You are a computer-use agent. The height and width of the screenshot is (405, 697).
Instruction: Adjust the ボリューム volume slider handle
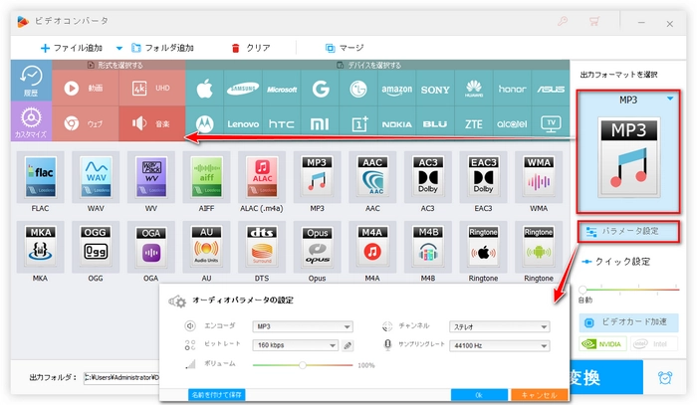click(303, 365)
